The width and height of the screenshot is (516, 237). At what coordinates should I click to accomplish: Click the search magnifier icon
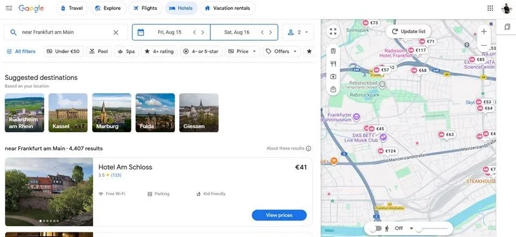point(13,32)
